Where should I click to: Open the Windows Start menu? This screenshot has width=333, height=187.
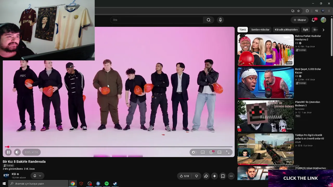4,184
